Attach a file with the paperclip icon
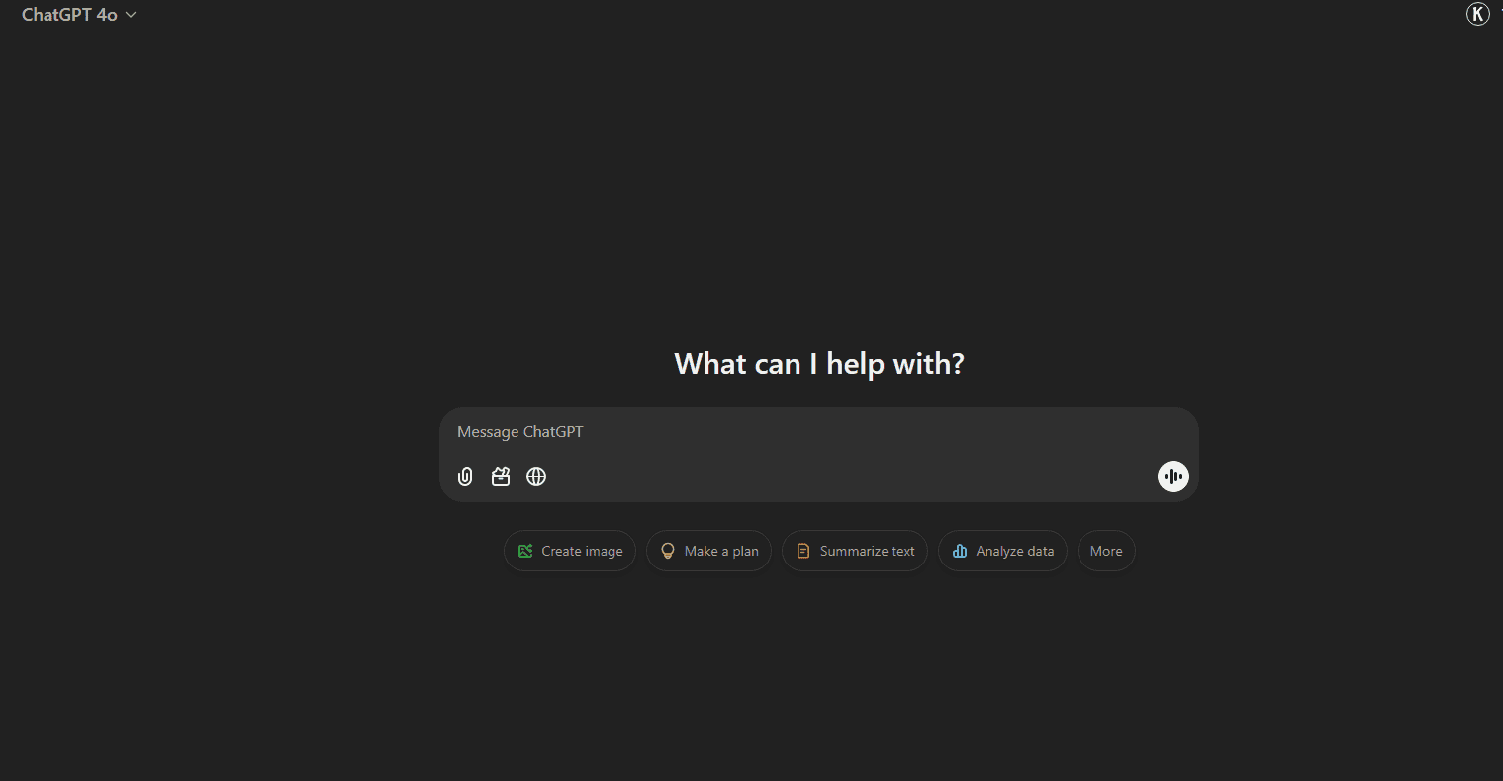Screen dimensions: 1503x781 (x=465, y=477)
